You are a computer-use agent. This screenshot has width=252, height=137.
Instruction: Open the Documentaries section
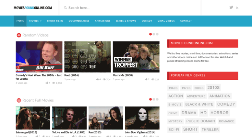point(79,21)
